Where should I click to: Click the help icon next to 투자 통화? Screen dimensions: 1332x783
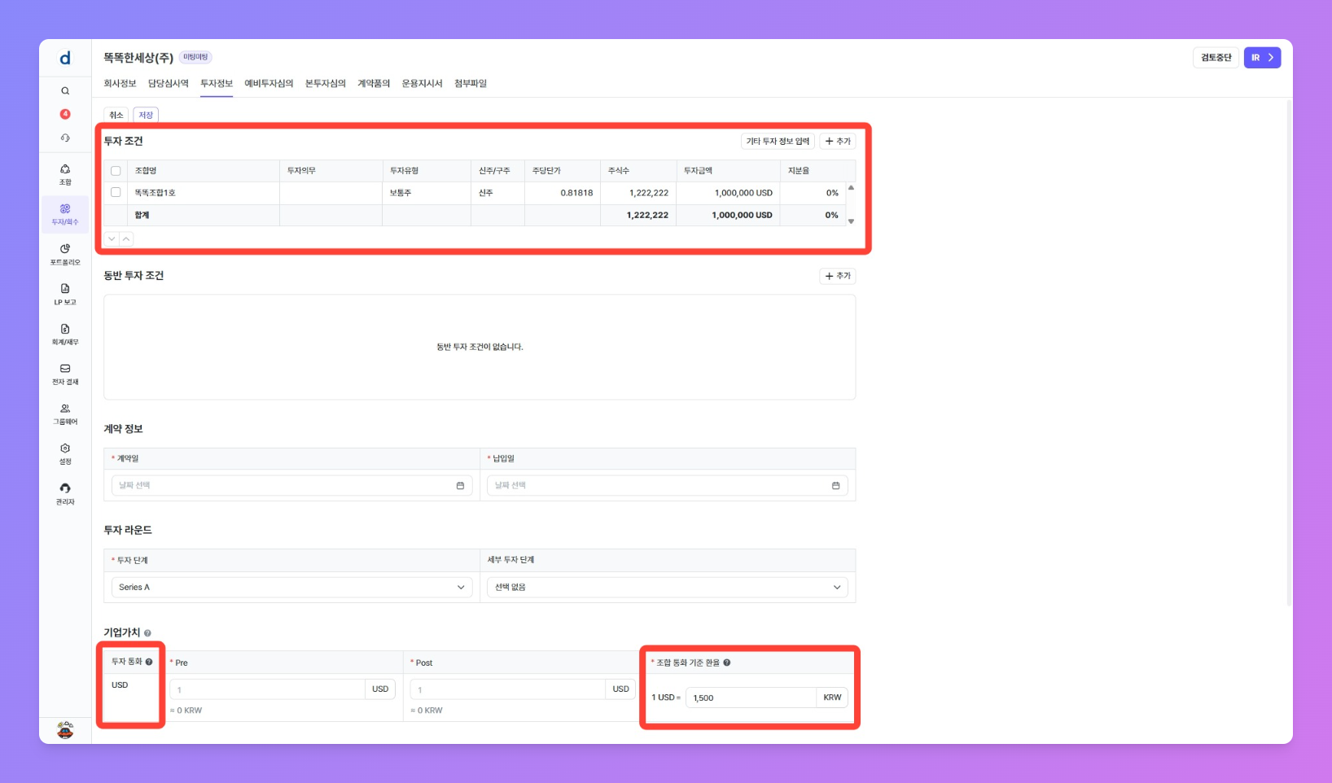(x=149, y=662)
